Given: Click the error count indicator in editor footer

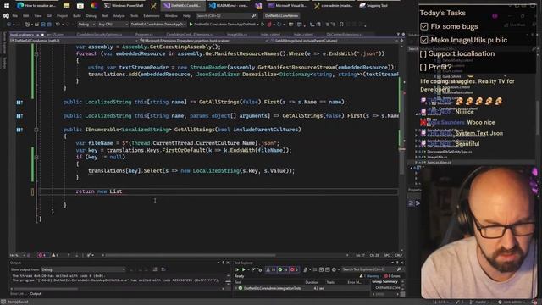Looking at the screenshot, I should [41, 255].
